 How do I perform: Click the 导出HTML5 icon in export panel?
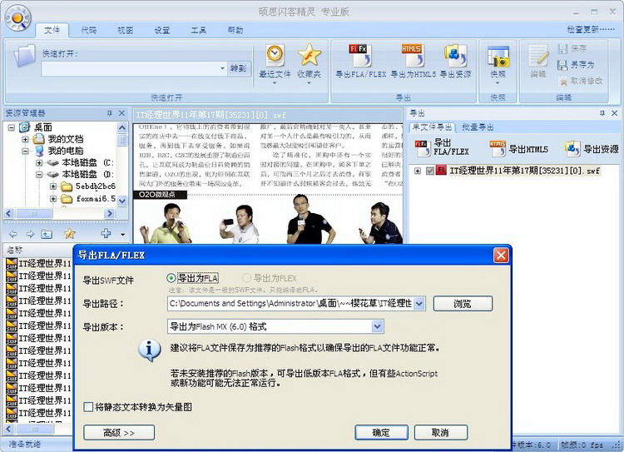[x=498, y=149]
